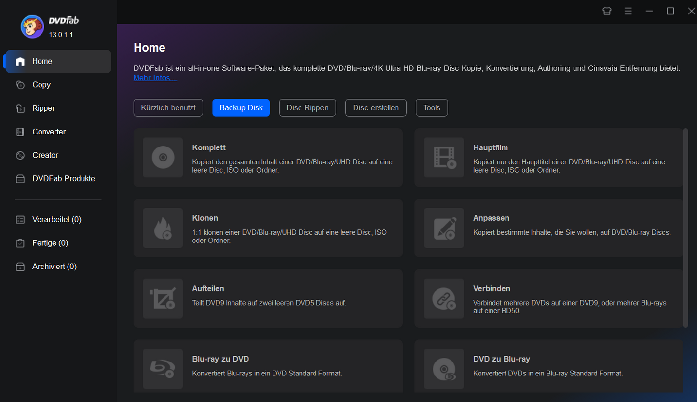Go to Converter in the sidebar
The height and width of the screenshot is (402, 697).
[49, 132]
